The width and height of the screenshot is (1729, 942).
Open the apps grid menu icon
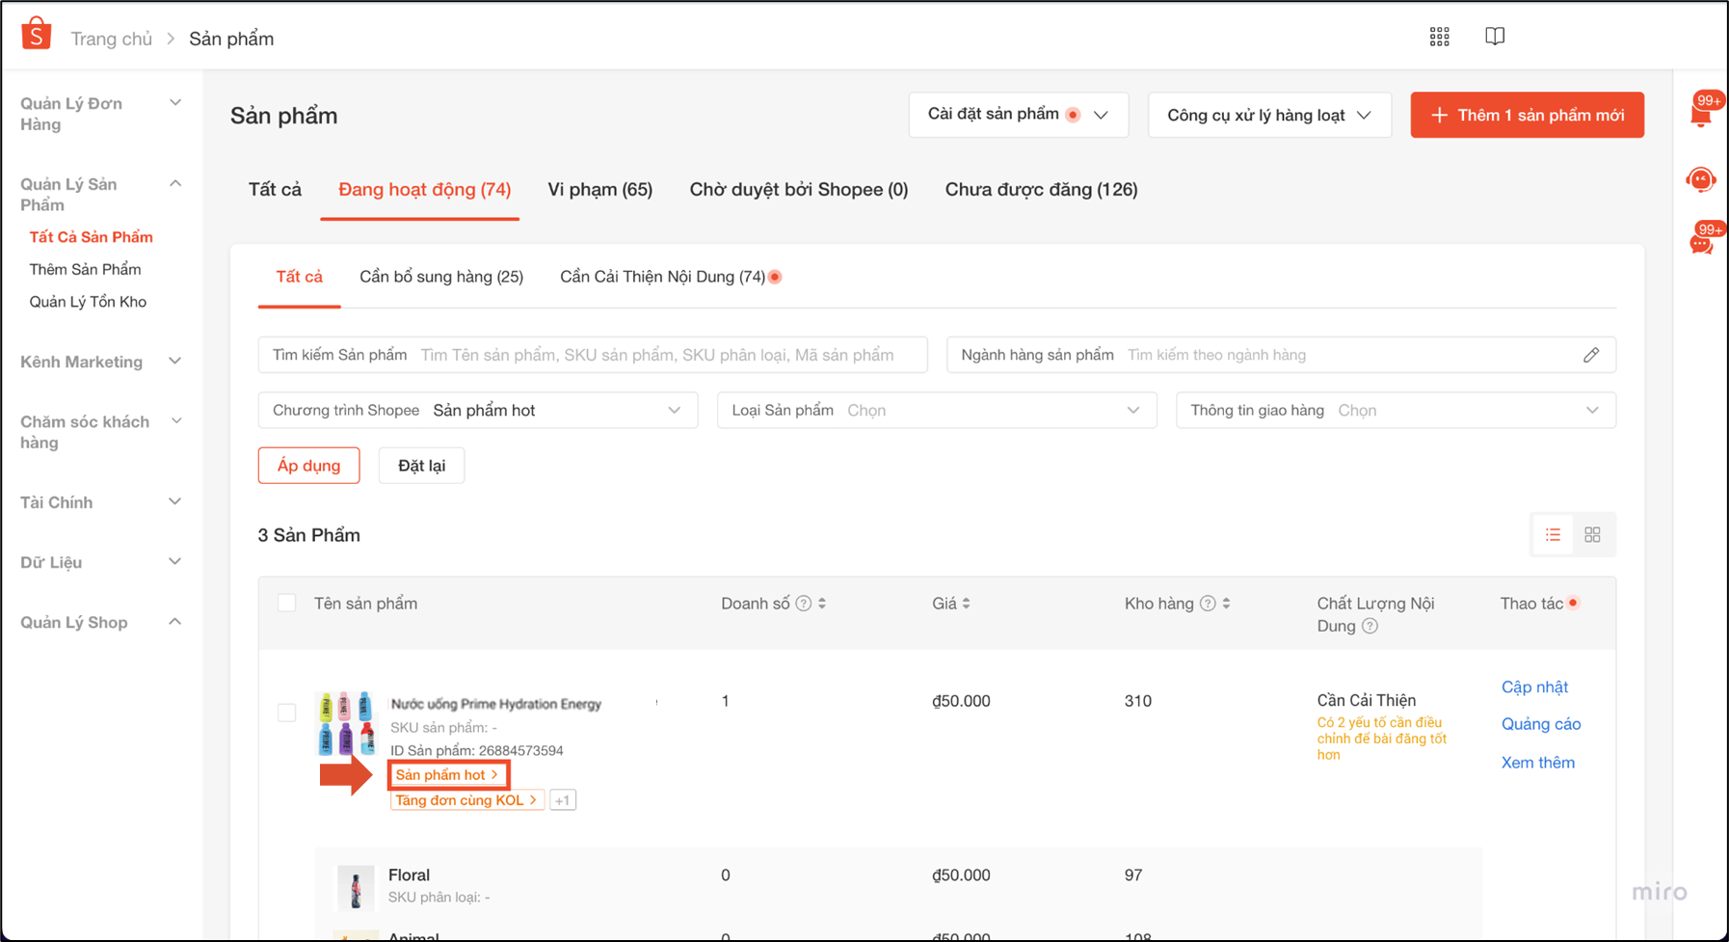[1439, 37]
